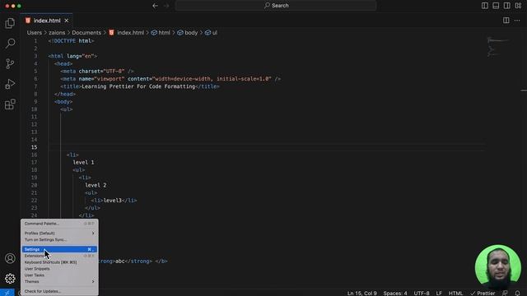
Task: Click level3 list item on line 22
Action: click(x=114, y=201)
